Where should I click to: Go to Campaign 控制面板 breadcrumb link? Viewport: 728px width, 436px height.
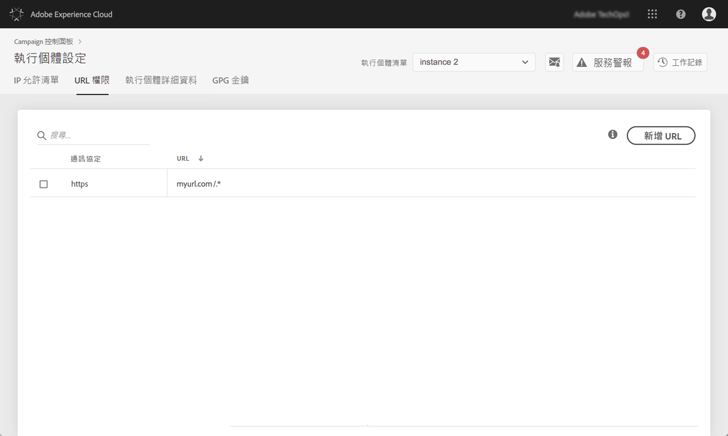(x=43, y=42)
